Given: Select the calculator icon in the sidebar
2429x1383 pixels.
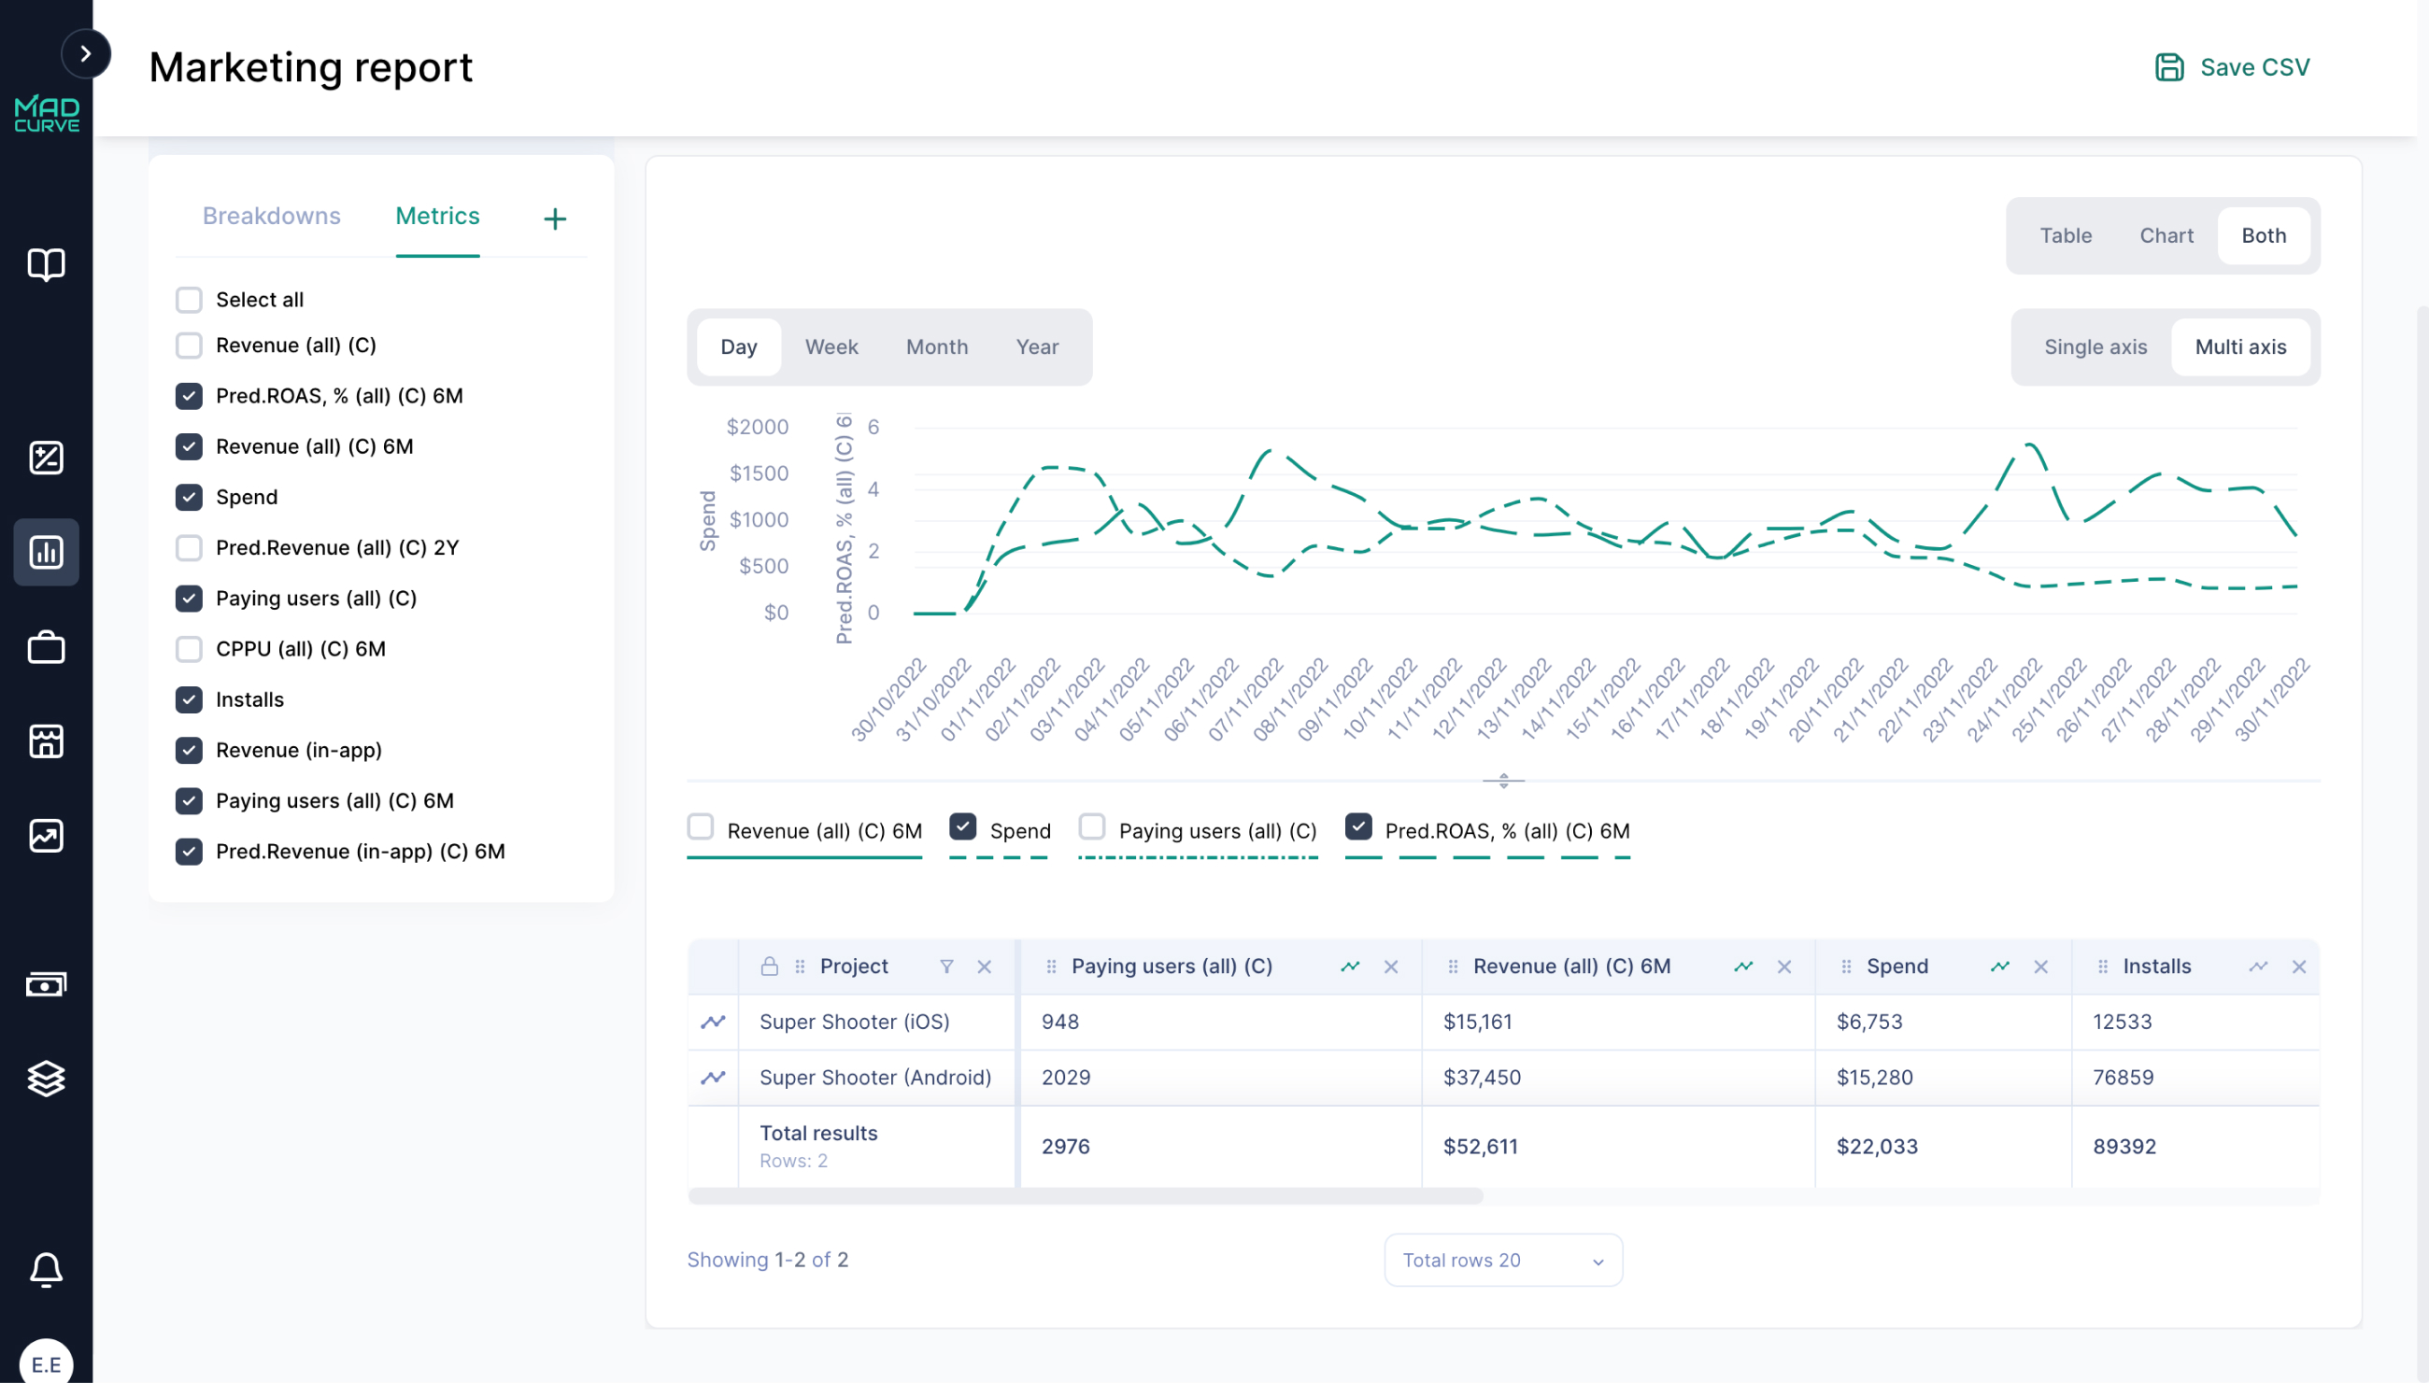Looking at the screenshot, I should tap(46, 457).
